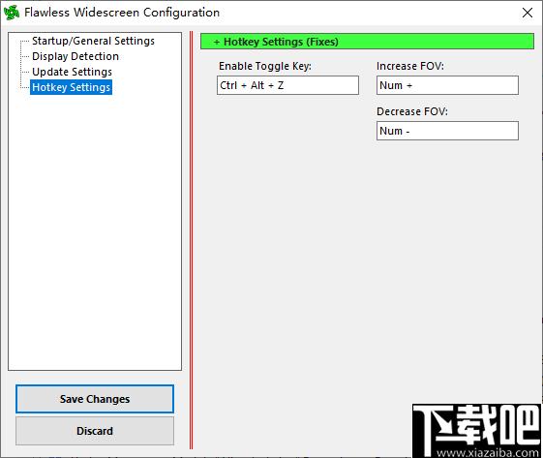Image resolution: width=543 pixels, height=458 pixels.
Task: Click the Decrease FOV label
Action: tap(412, 111)
